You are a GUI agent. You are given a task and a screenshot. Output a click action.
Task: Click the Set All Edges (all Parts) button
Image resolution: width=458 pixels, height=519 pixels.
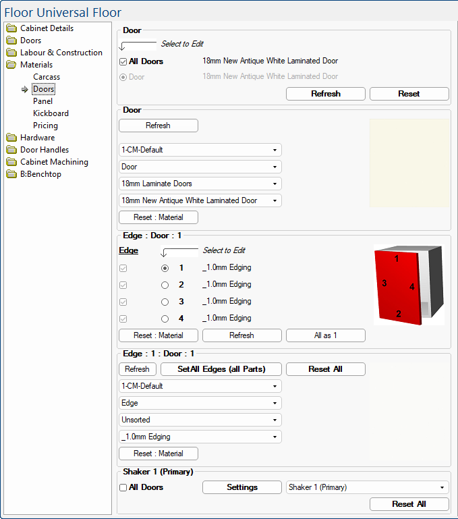click(x=221, y=369)
